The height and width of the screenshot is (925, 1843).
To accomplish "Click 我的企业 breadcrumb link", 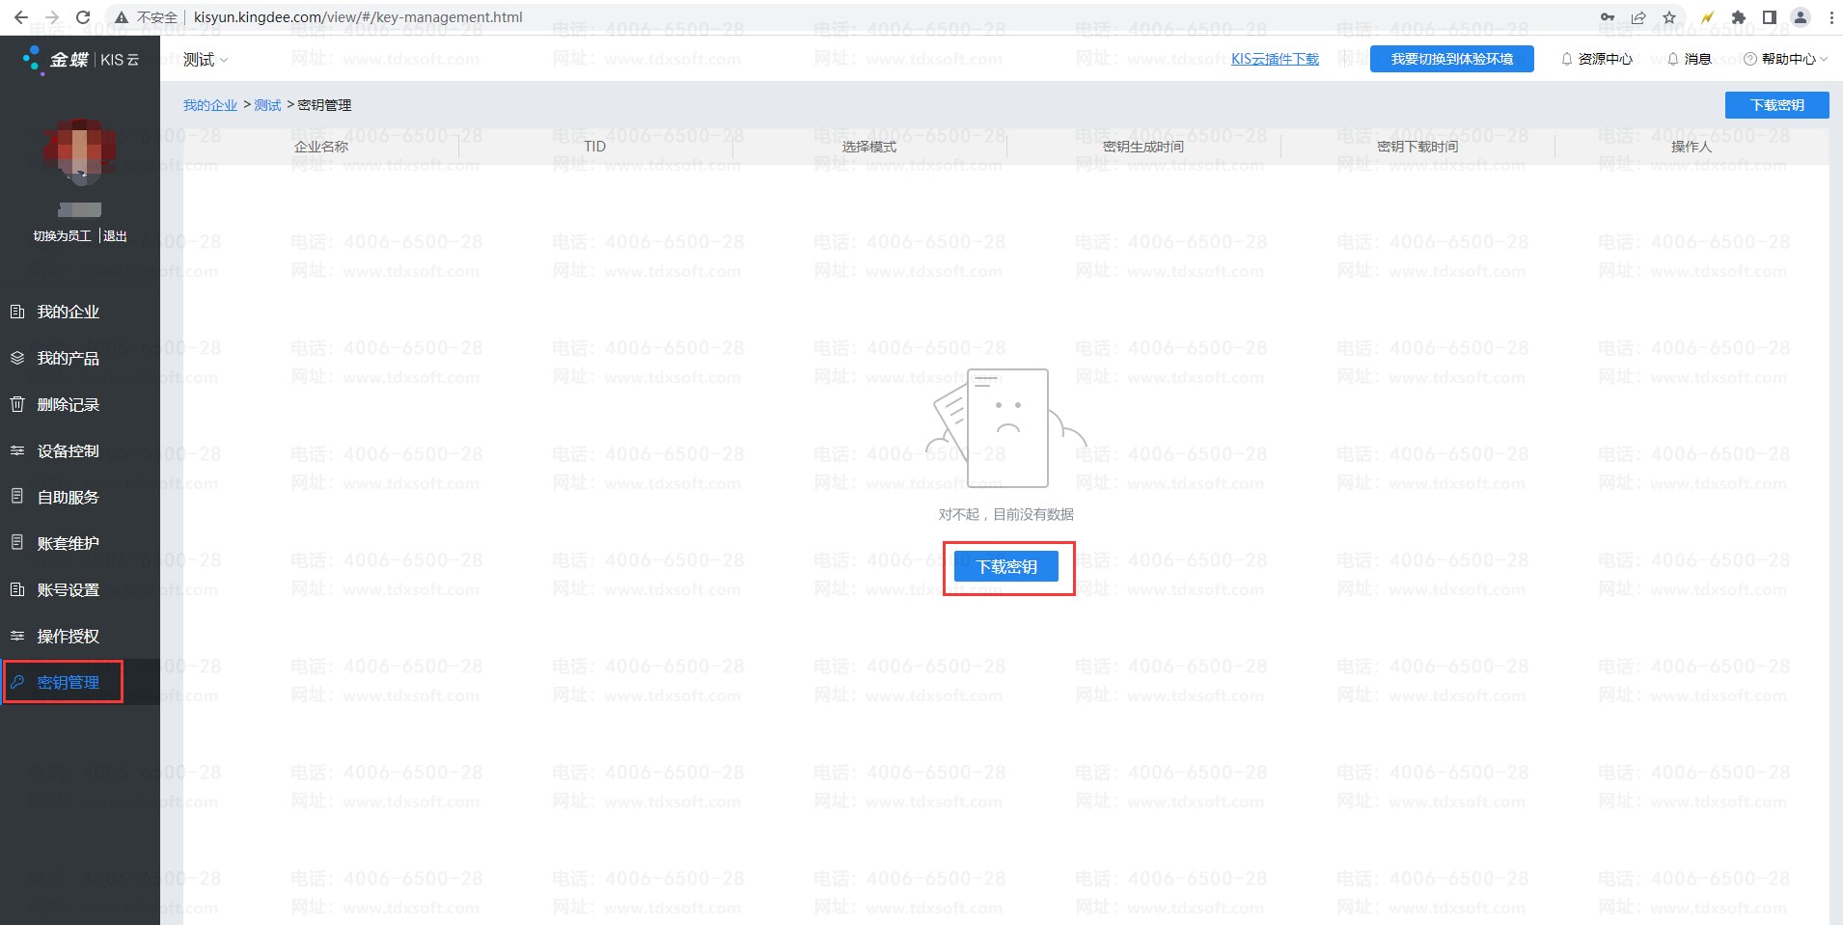I will pyautogui.click(x=210, y=105).
